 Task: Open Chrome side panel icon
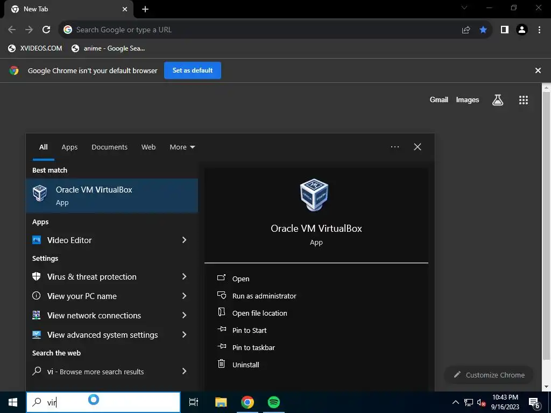coord(505,30)
